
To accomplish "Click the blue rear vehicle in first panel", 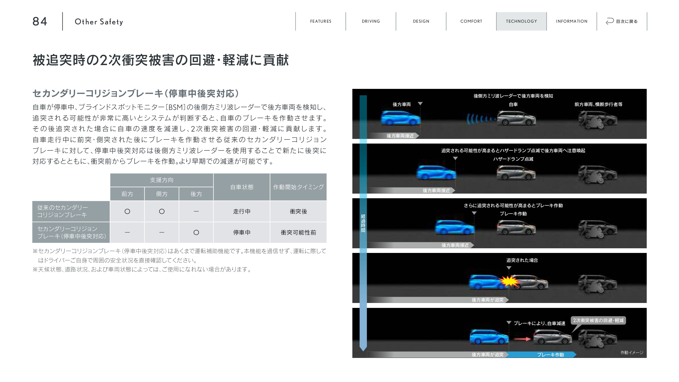I will coord(401,118).
